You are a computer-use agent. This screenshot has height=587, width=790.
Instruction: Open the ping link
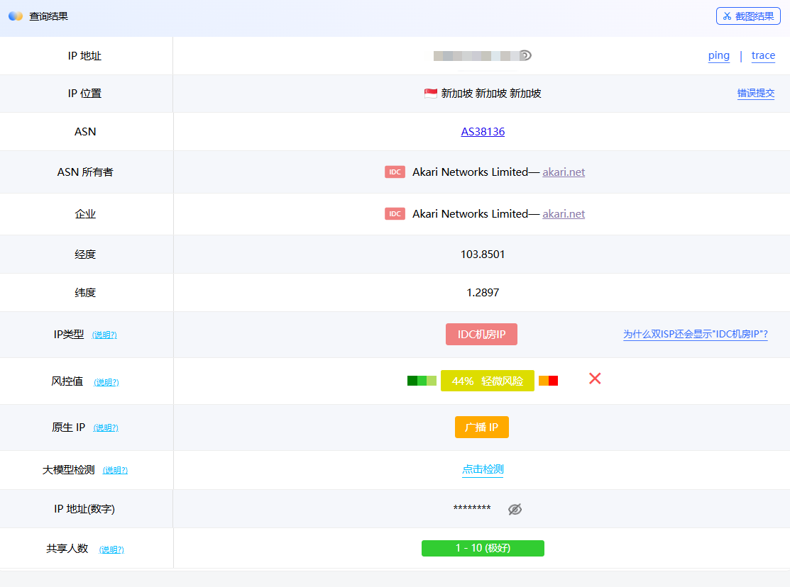coord(718,55)
